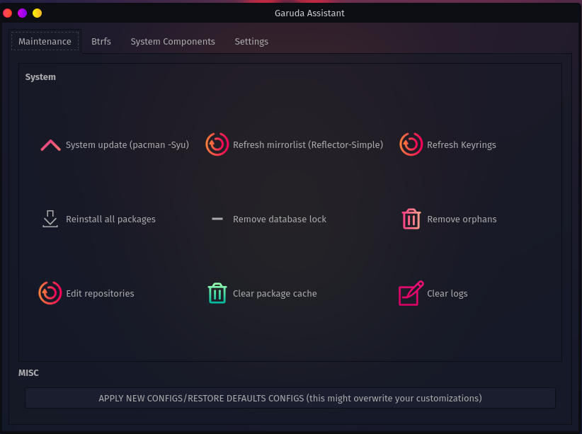This screenshot has height=434, width=582.
Task: Click the purple window control button
Action: (x=22, y=13)
